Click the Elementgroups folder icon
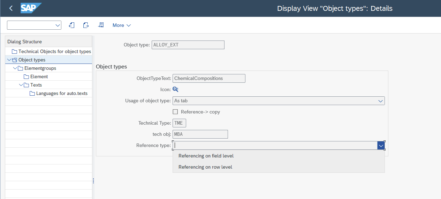441x199 pixels. [x=21, y=68]
